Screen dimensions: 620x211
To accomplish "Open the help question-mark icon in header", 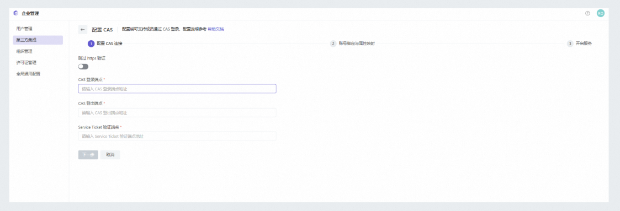I will pos(587,13).
